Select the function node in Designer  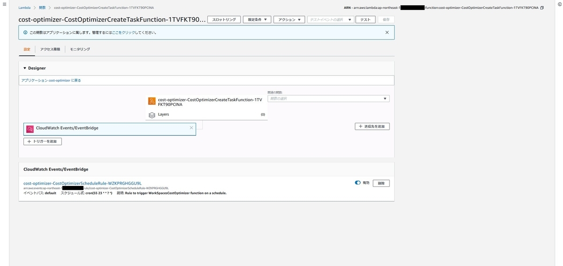(206, 102)
